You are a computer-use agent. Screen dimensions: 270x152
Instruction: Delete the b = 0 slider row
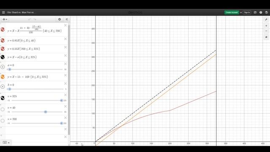65,84
